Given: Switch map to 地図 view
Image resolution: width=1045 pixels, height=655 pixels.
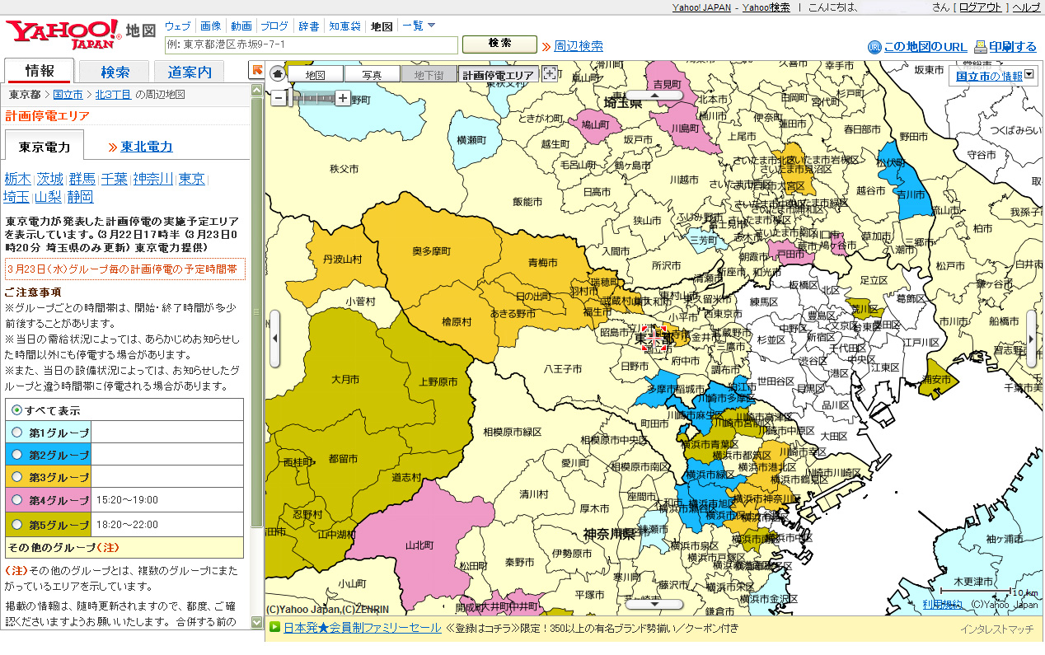Looking at the screenshot, I should tap(315, 74).
